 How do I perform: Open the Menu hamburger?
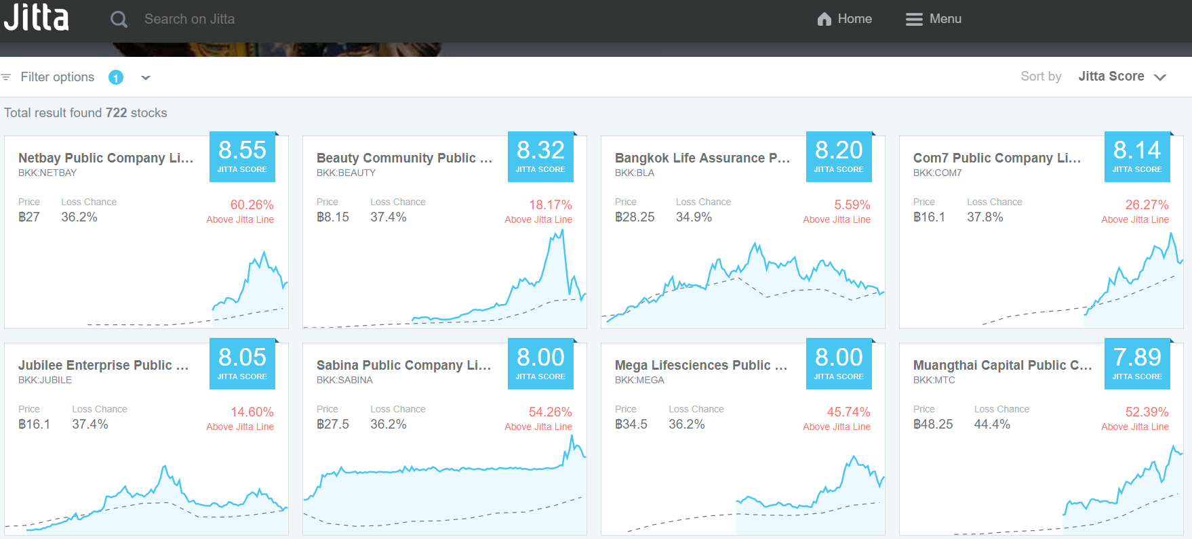pyautogui.click(x=934, y=19)
